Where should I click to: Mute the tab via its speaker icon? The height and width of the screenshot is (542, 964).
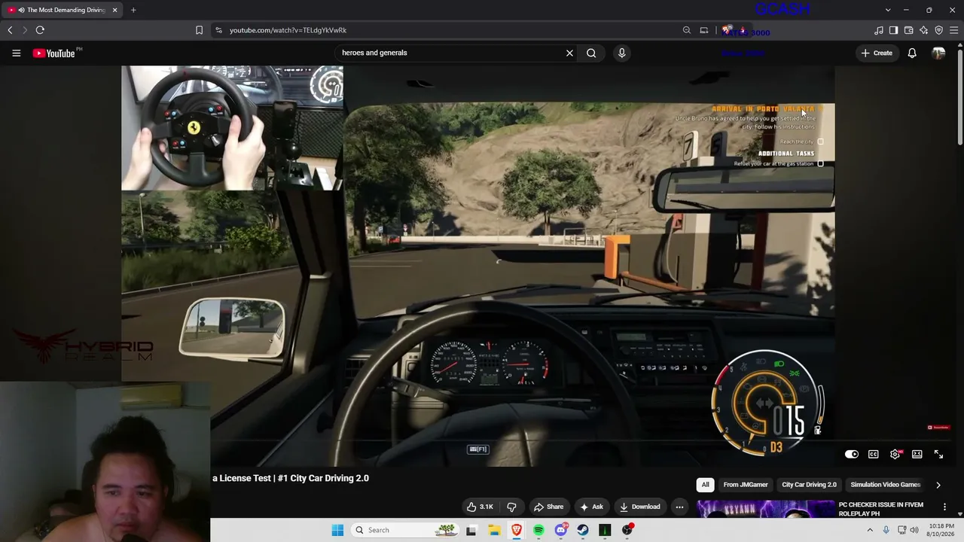click(21, 10)
